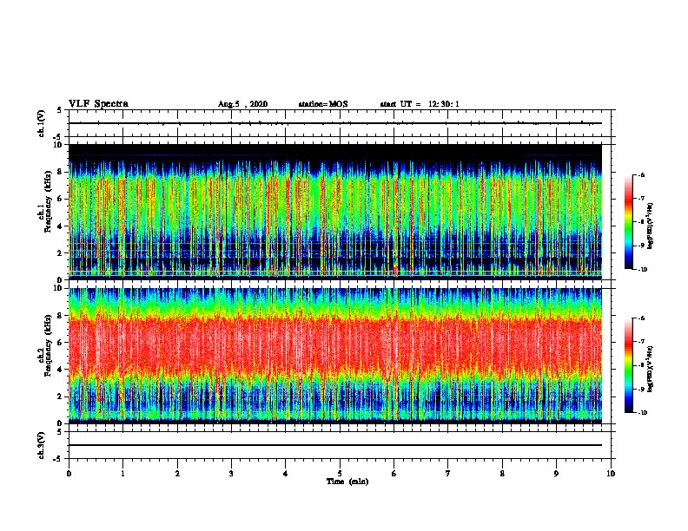Click the ch.1 spectrogram plot area
The width and height of the screenshot is (688, 531).
(x=335, y=212)
